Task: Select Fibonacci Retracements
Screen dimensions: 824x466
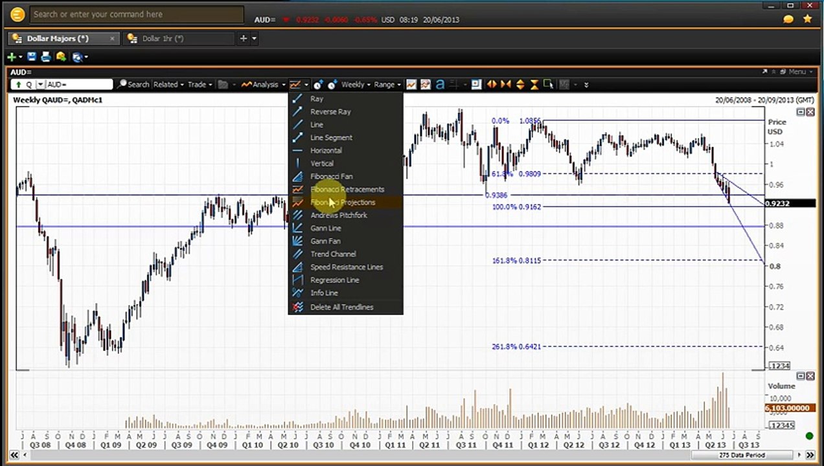Action: click(345, 190)
